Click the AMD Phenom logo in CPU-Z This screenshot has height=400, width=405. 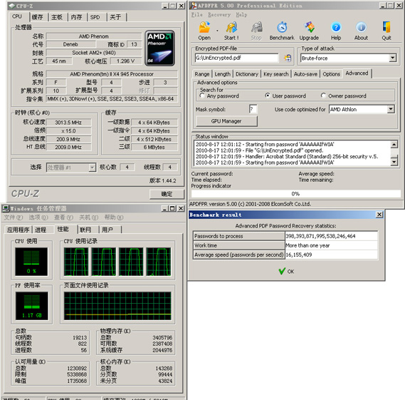pos(160,48)
